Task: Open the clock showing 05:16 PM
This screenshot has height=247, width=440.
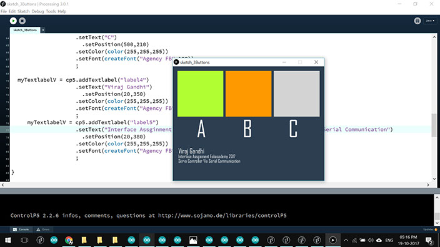Action: pos(409,240)
